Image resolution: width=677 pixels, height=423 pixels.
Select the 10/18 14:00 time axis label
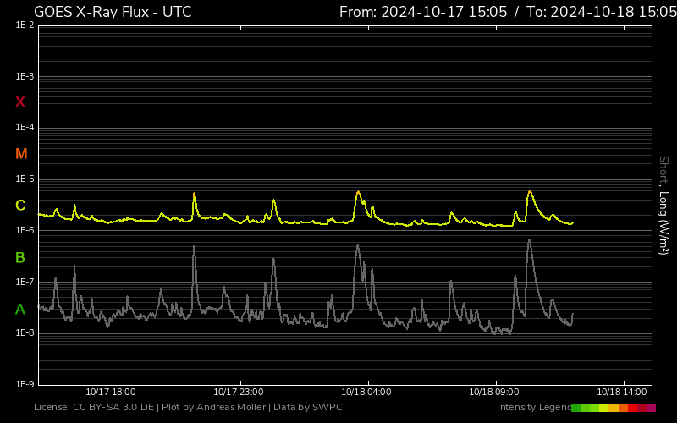622,392
